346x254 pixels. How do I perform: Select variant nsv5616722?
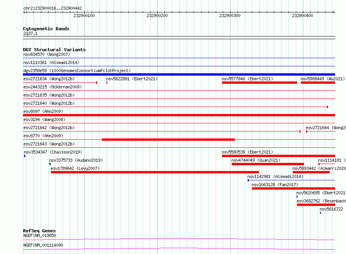[x=331, y=209]
